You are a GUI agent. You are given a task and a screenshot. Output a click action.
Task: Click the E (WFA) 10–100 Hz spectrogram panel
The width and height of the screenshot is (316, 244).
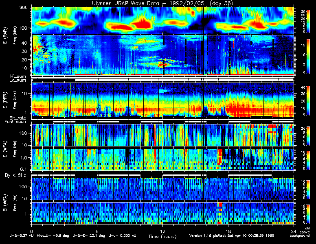tap(162, 135)
